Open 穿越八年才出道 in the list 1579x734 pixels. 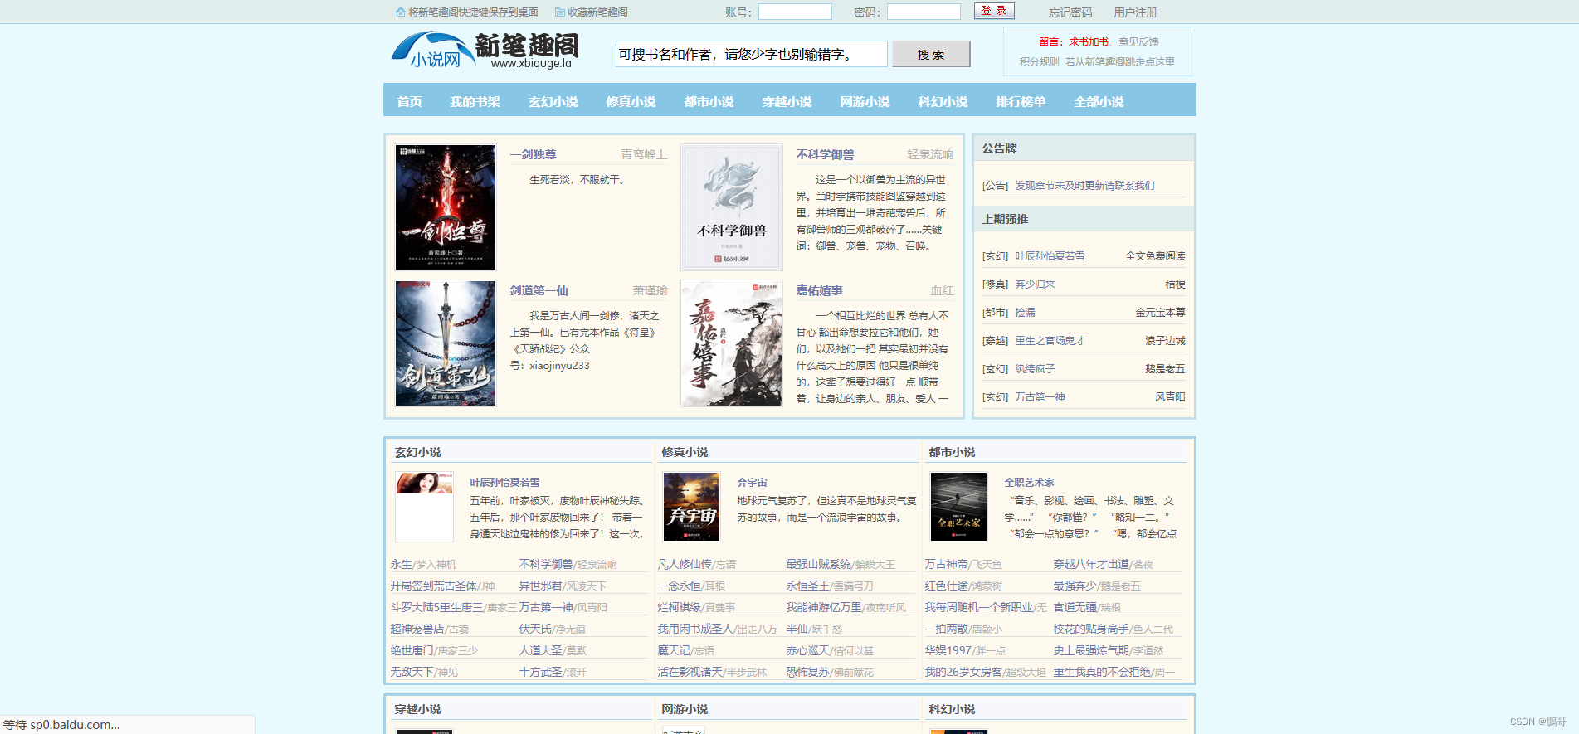[1091, 565]
